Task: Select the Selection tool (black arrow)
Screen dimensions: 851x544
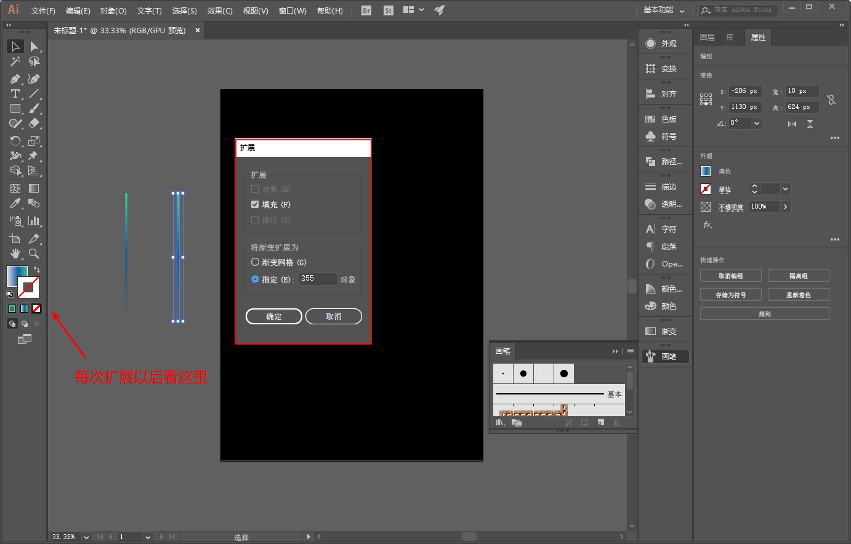Action: (15, 46)
